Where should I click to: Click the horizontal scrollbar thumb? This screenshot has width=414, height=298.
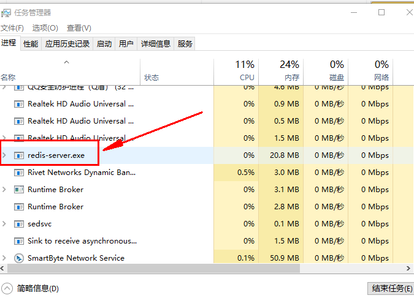[154, 269]
